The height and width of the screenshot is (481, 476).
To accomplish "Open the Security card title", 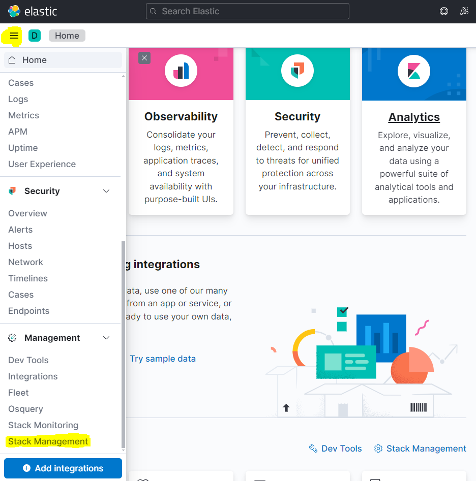I will coord(297,117).
